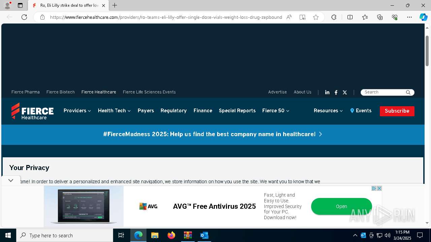The image size is (431, 242).
Task: Click the About Us link
Action: [302, 92]
